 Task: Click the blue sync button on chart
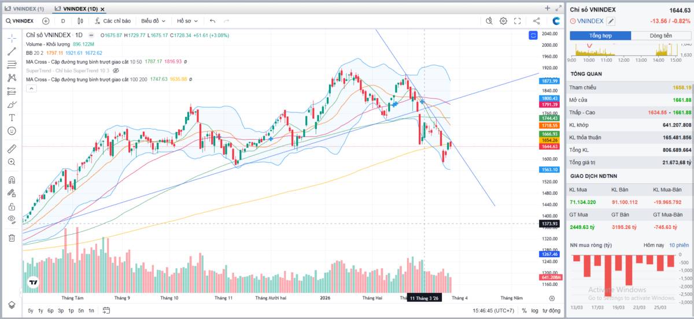pos(533,35)
